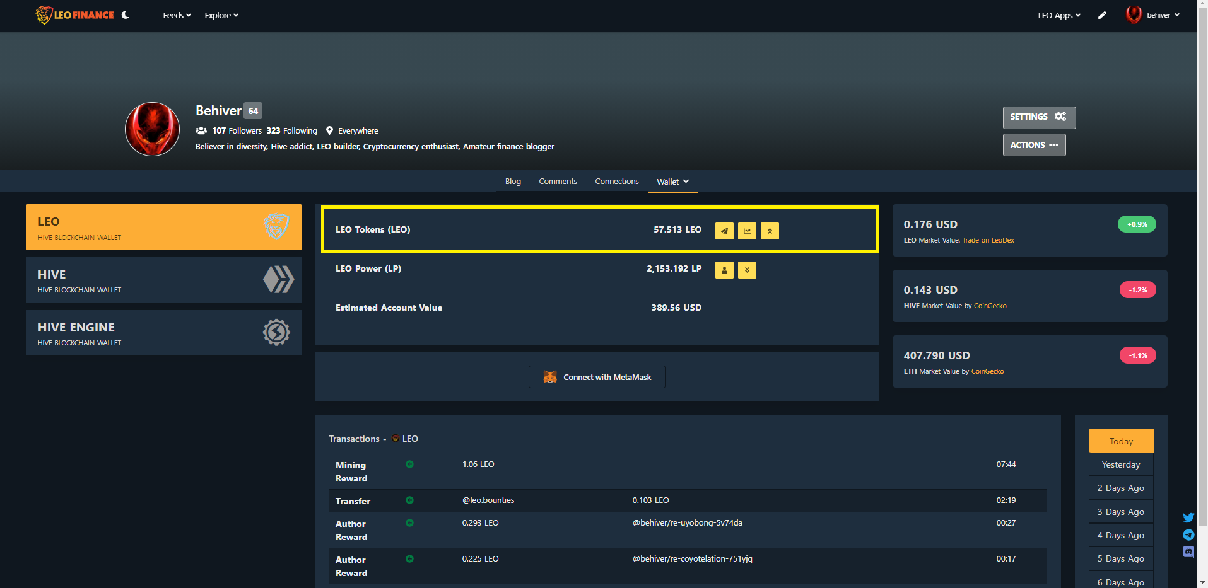Open the LeoFinance home logo
The height and width of the screenshot is (588, 1208).
(x=75, y=15)
